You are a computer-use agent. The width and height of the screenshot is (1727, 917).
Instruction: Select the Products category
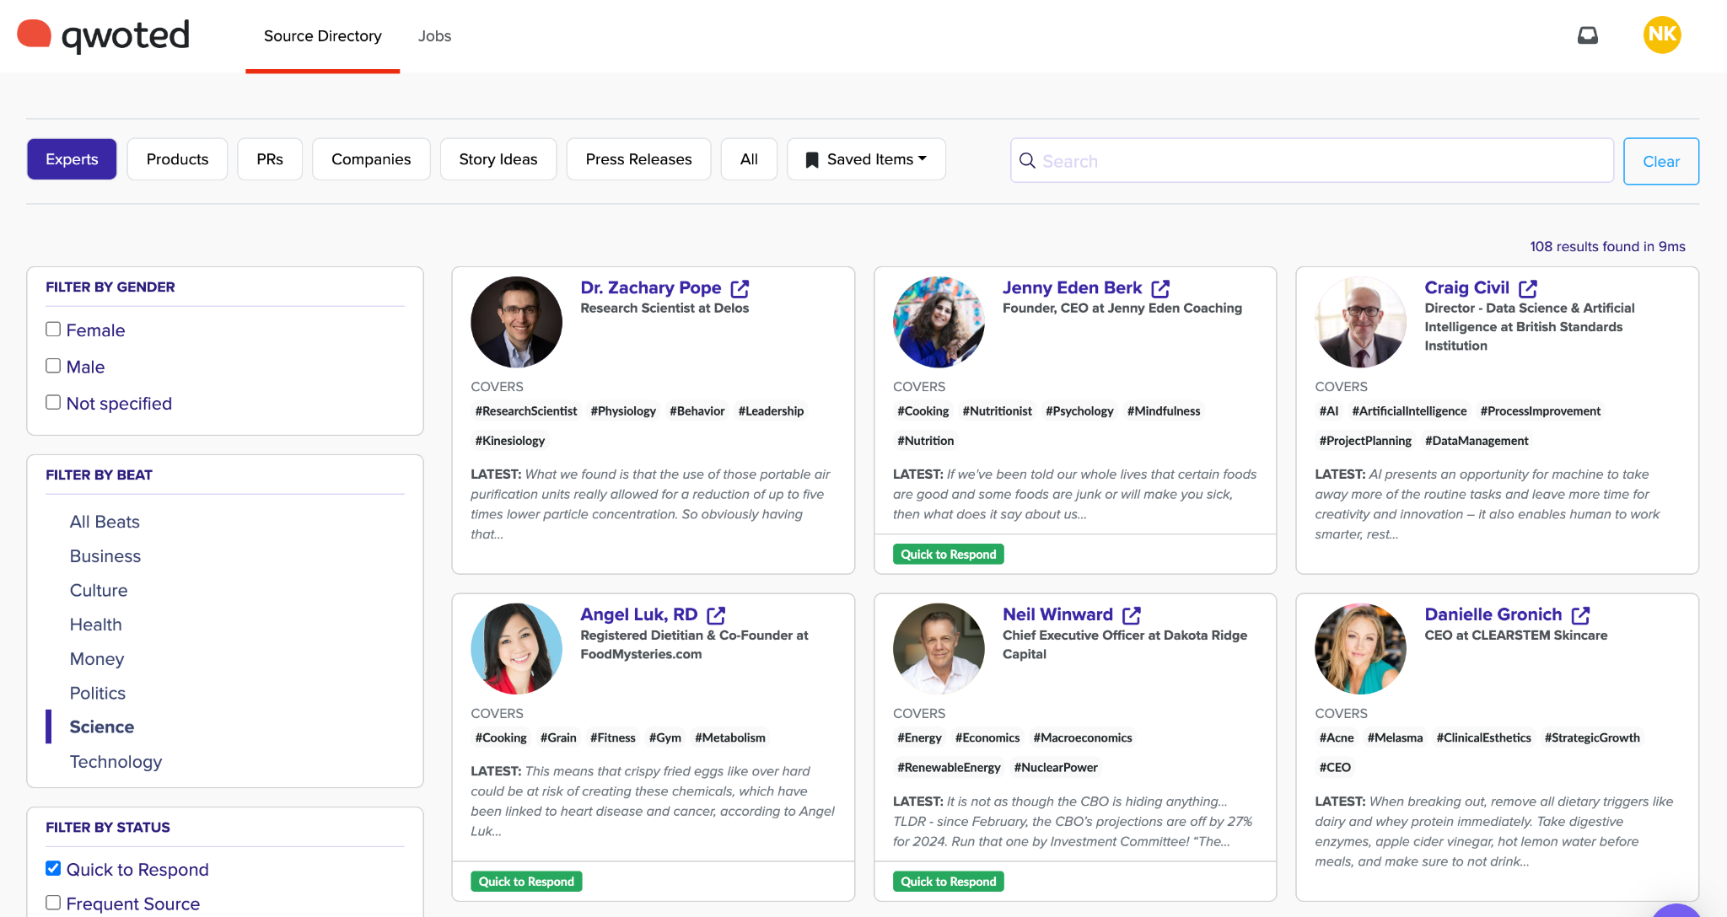coord(177,159)
